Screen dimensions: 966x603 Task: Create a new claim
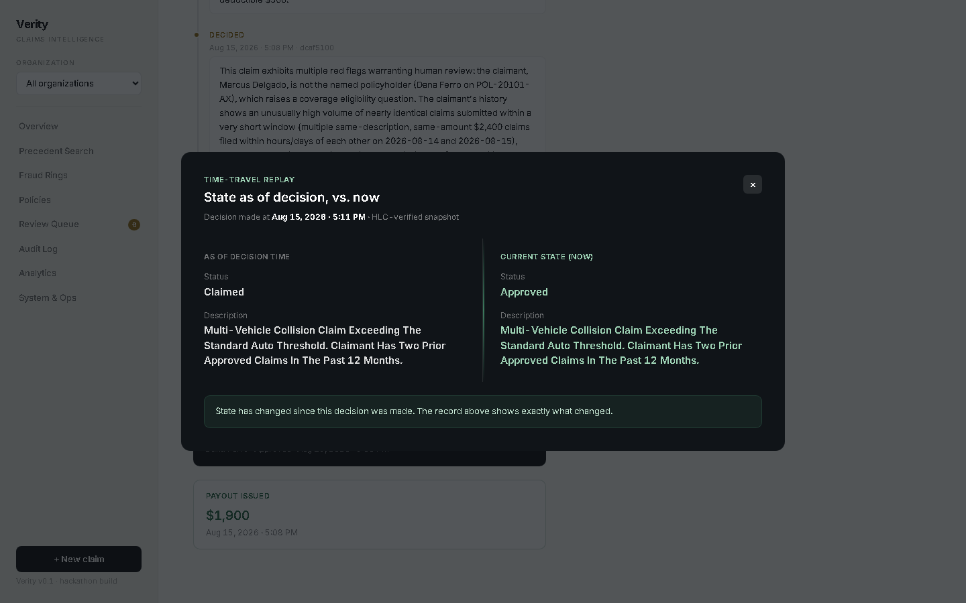click(x=78, y=559)
